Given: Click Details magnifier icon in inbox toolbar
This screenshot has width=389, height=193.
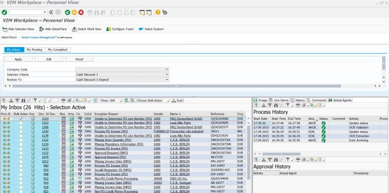Looking at the screenshot, I should point(4,101).
